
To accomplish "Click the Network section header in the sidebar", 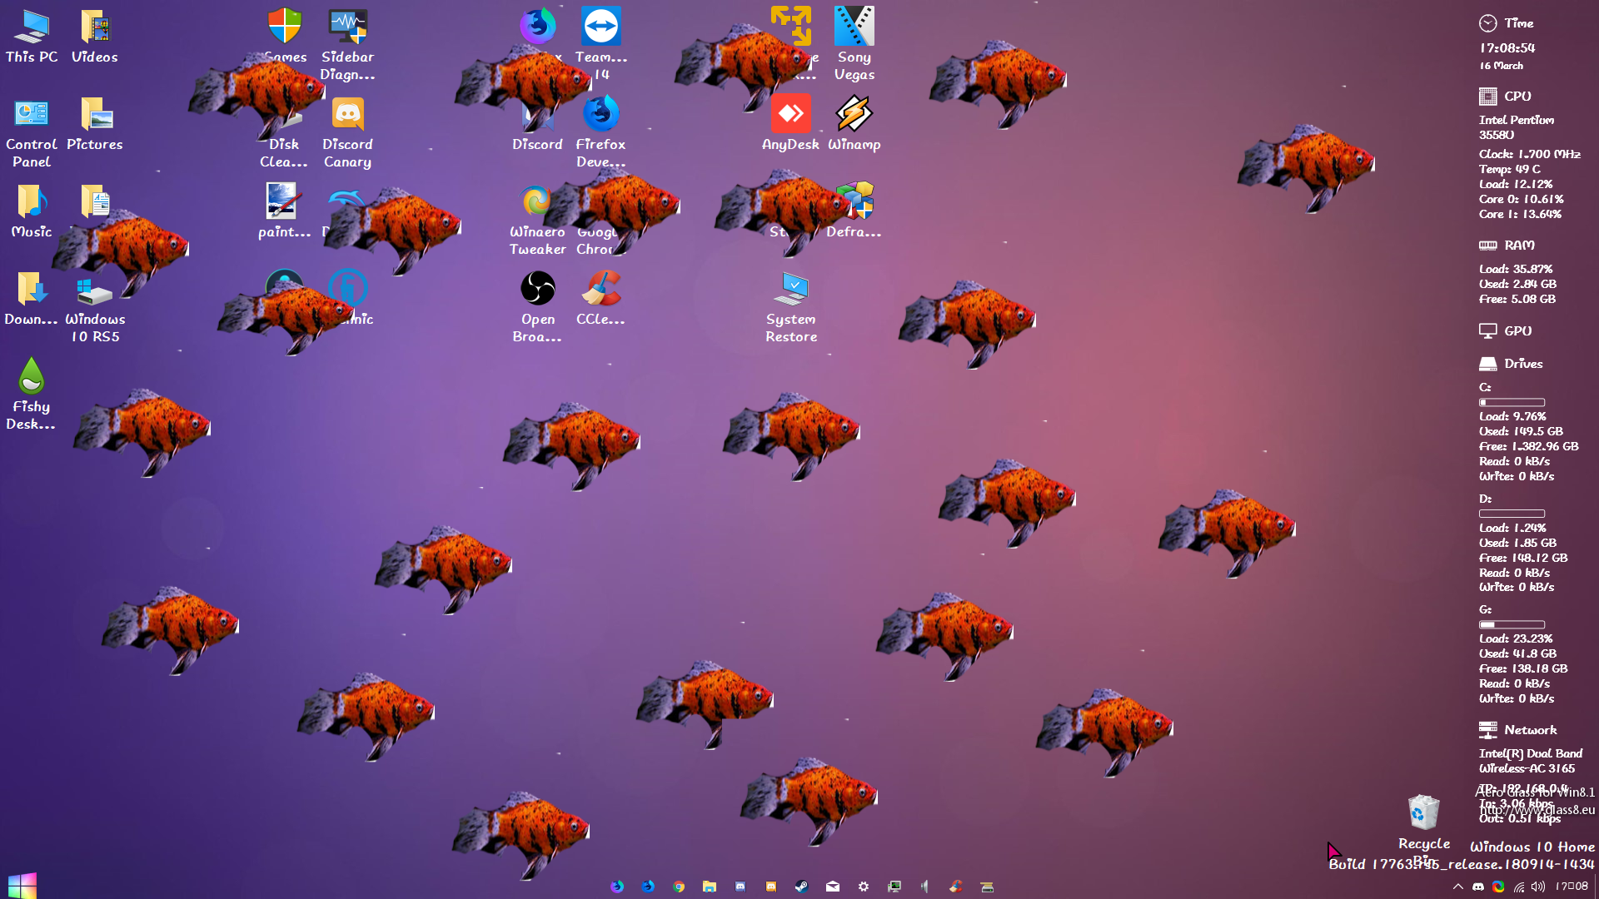I will tap(1517, 730).
